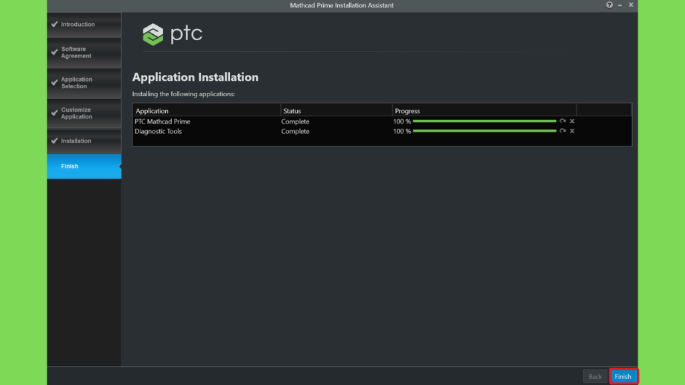
Task: Click the blue Finish button
Action: (623, 376)
